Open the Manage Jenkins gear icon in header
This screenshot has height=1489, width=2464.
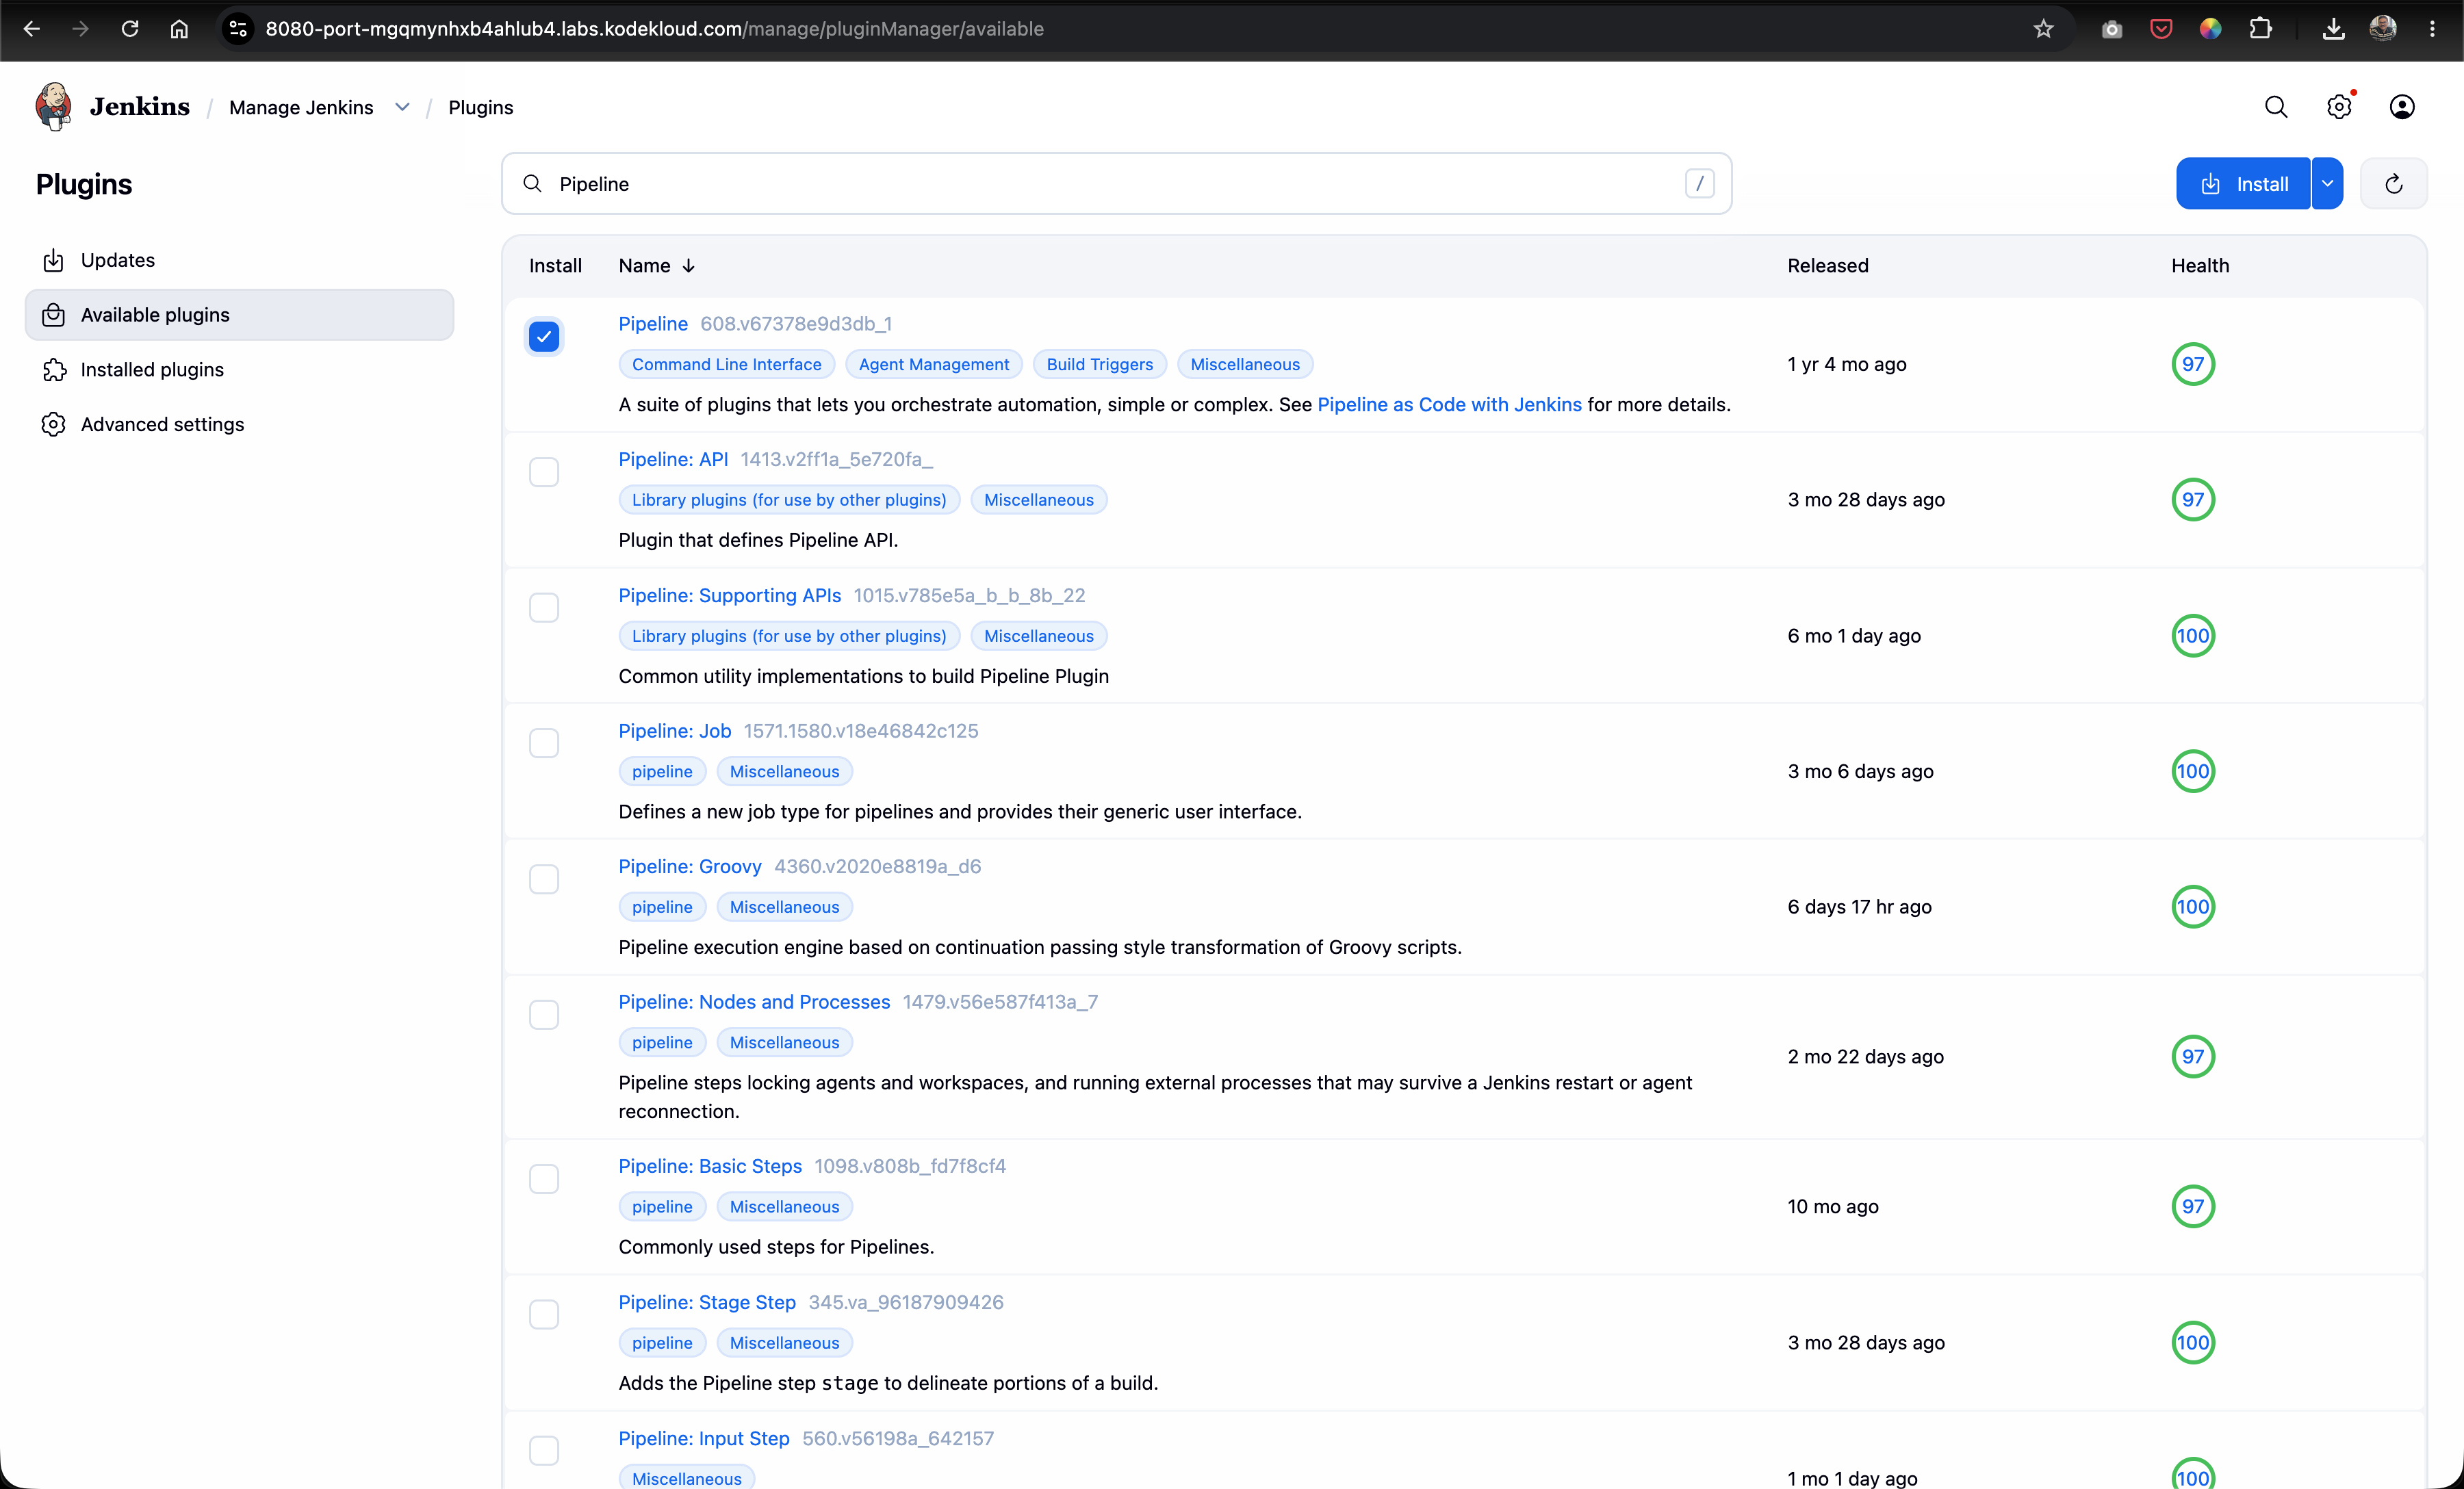pos(2339,107)
